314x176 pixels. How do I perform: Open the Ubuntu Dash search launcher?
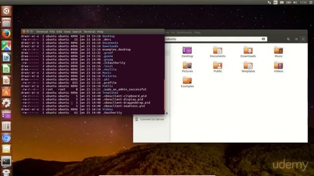pos(6,11)
